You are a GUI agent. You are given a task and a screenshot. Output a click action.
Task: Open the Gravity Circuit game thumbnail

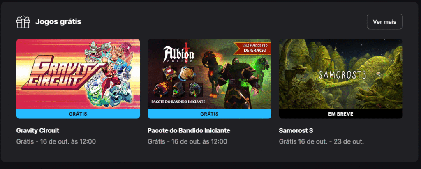click(78, 74)
